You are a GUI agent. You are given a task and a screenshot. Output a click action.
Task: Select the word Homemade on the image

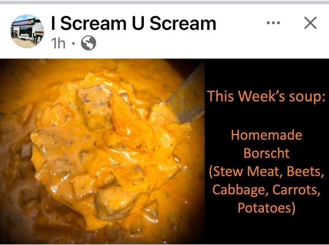[x=266, y=135]
